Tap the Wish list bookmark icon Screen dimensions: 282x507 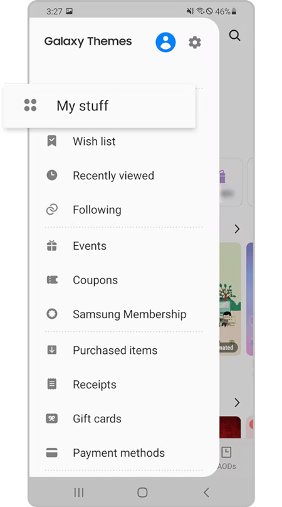[51, 141]
